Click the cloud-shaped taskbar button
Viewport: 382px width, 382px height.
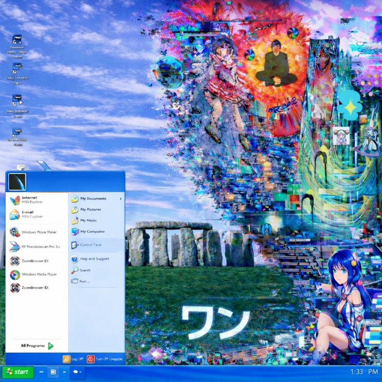tap(77, 372)
